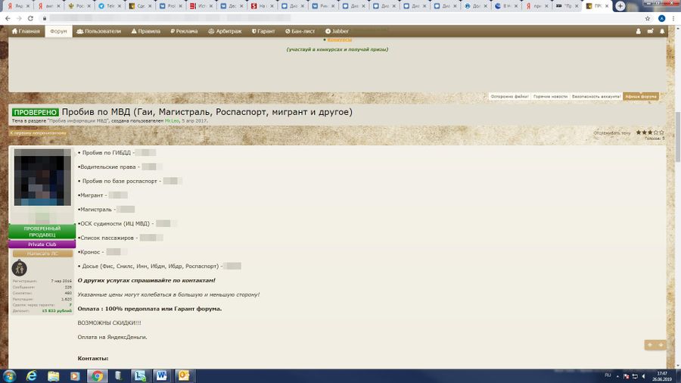Open Windows Media Player taskbar icon
This screenshot has width=681, height=383.
coord(75,375)
